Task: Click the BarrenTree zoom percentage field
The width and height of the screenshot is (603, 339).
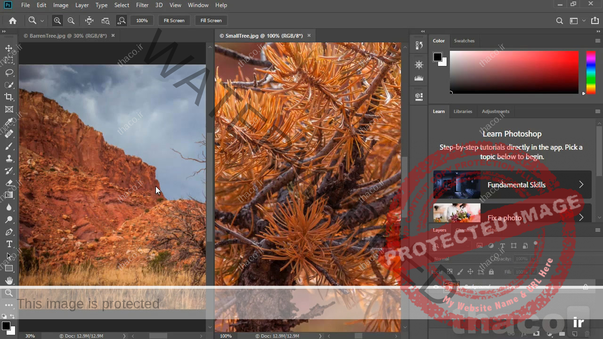Action: pyautogui.click(x=30, y=336)
